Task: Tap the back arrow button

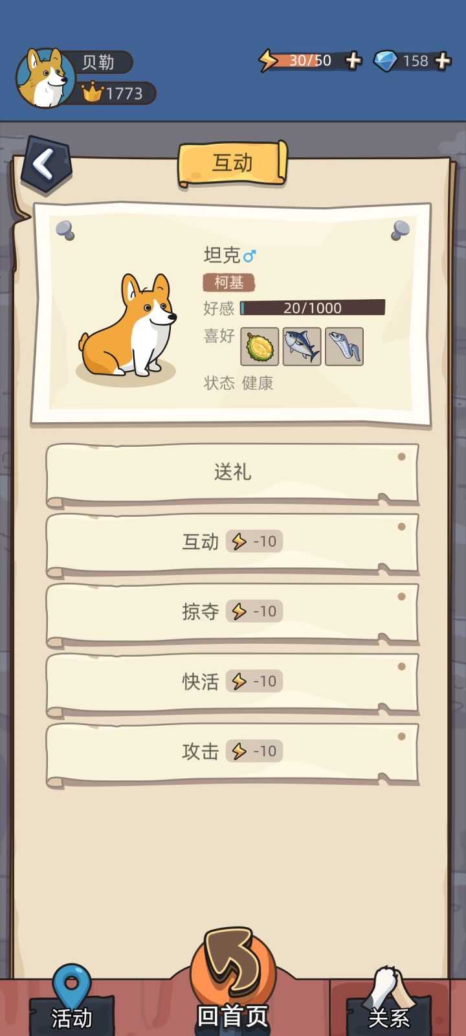Action: 46,164
